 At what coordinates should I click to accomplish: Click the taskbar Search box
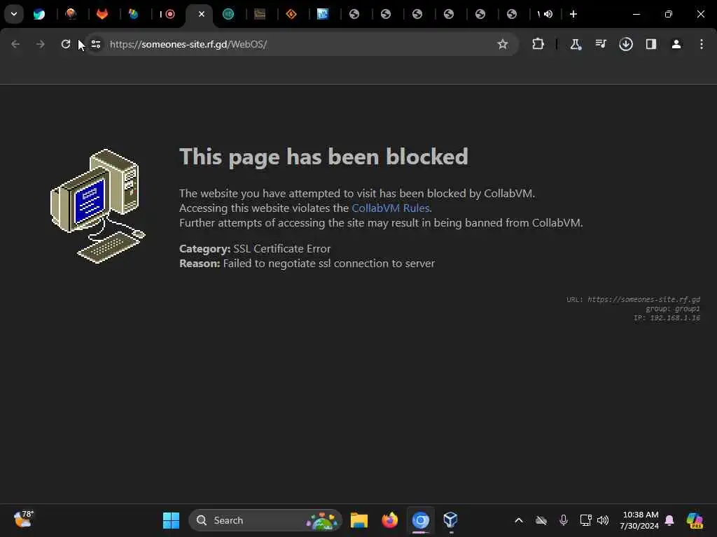(x=265, y=520)
